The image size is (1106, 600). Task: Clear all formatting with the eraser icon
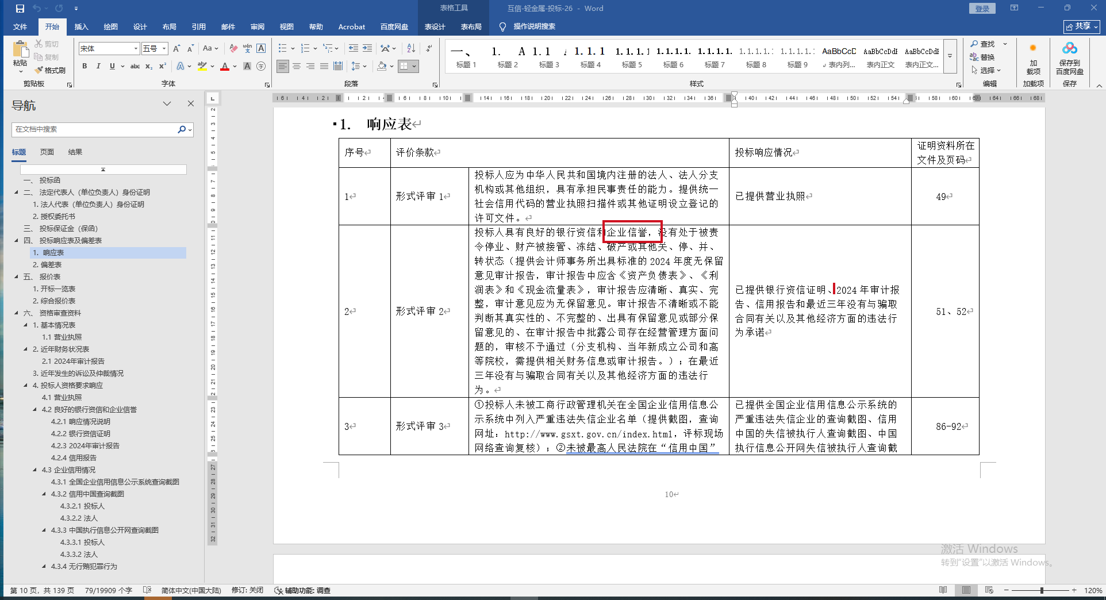point(233,49)
